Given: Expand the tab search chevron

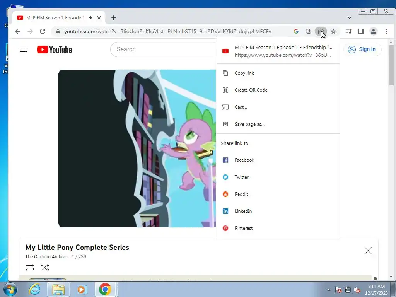Looking at the screenshot, I should 349,18.
